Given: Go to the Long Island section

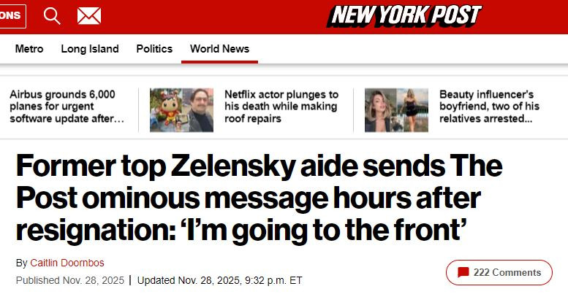Looking at the screenshot, I should tap(90, 49).
